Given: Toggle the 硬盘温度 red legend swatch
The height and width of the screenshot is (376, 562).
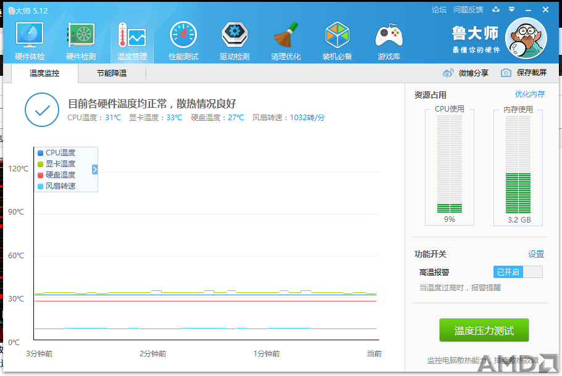Looking at the screenshot, I should [41, 175].
